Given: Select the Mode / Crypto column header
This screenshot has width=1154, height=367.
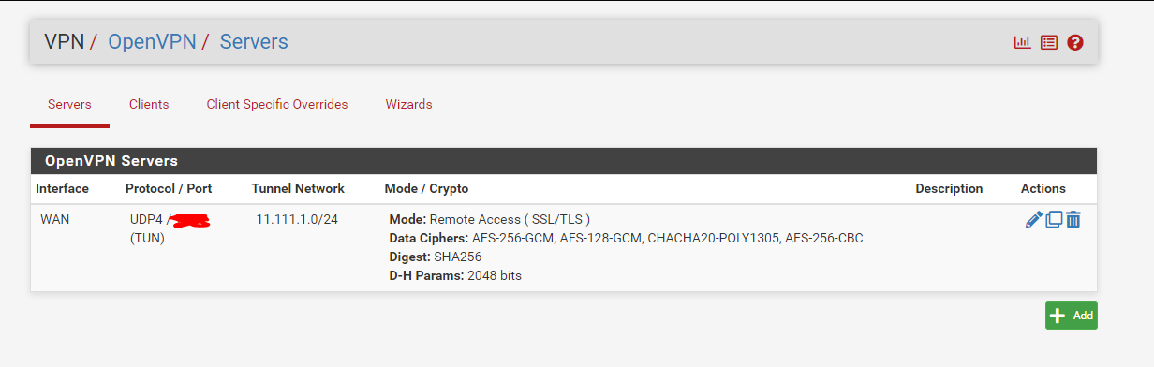Looking at the screenshot, I should [426, 188].
